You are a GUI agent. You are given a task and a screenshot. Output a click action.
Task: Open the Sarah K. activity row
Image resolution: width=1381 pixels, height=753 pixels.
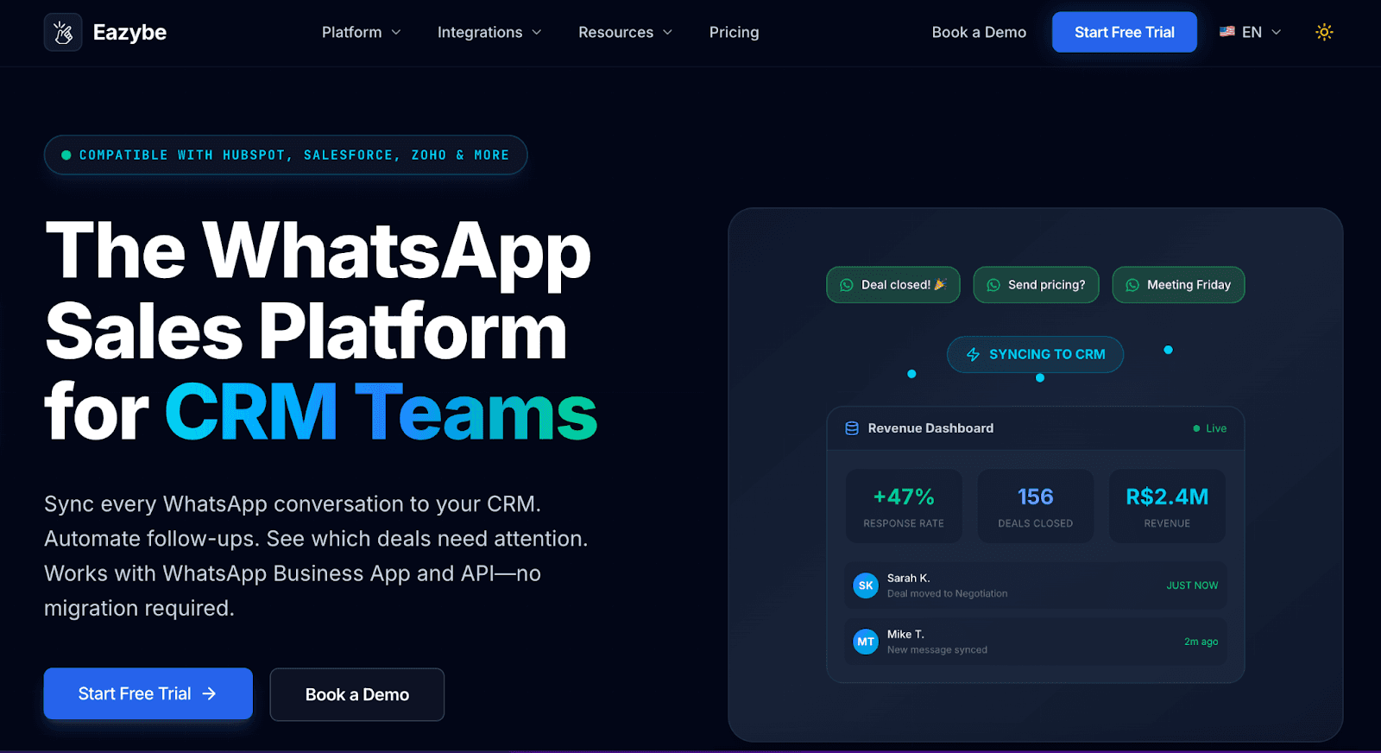tap(1036, 585)
